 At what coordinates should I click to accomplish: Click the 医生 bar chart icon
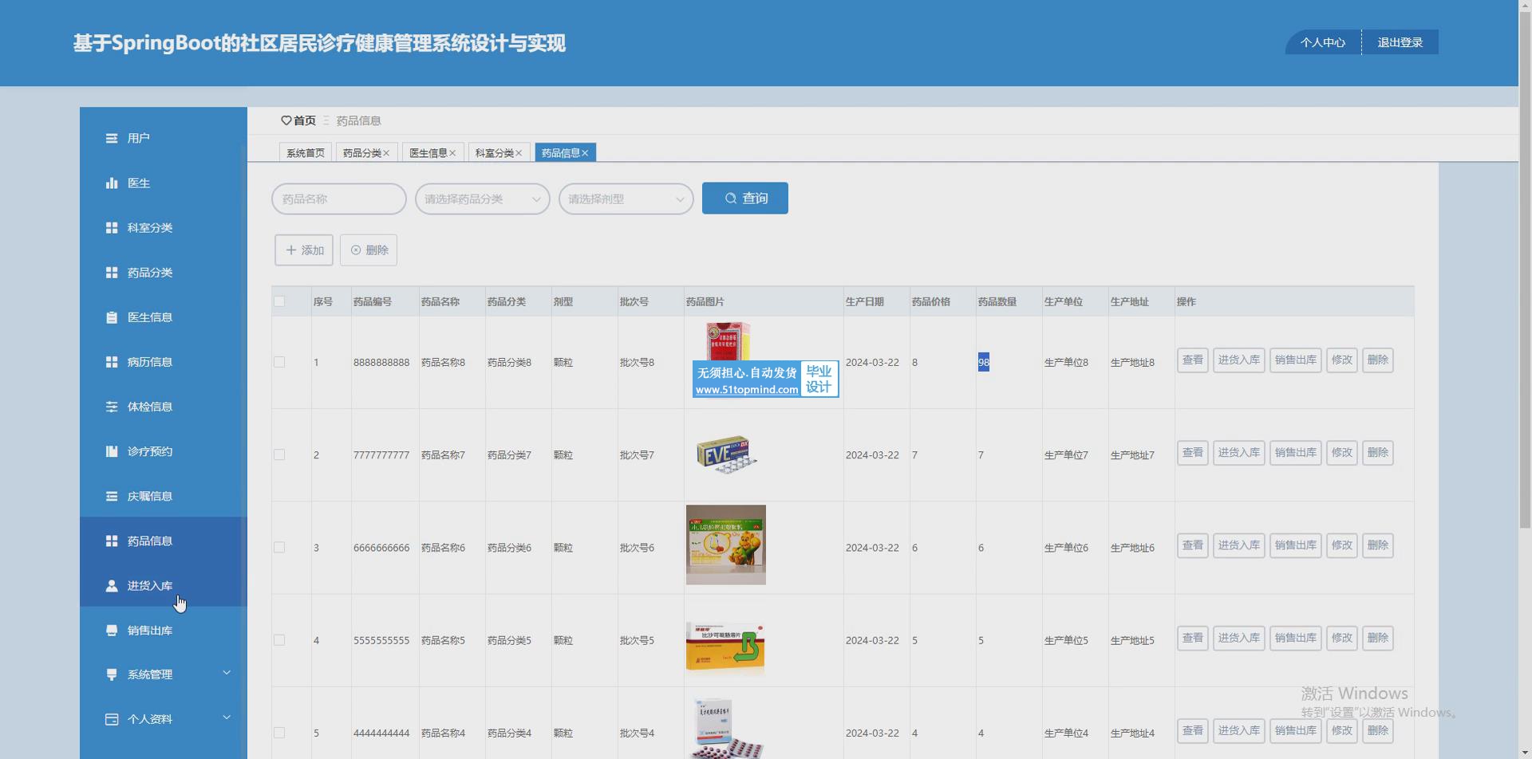coord(112,183)
